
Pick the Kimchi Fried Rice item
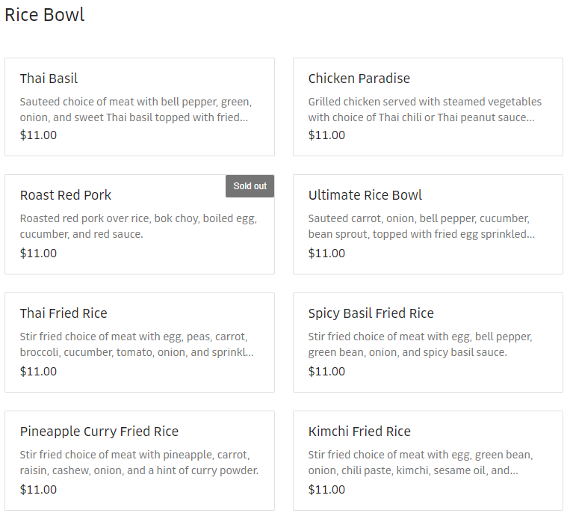[x=359, y=432]
